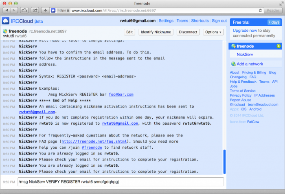
Task: Click rwtut6@gmail.com link in registered message
Action: pyautogui.click(x=120, y=123)
